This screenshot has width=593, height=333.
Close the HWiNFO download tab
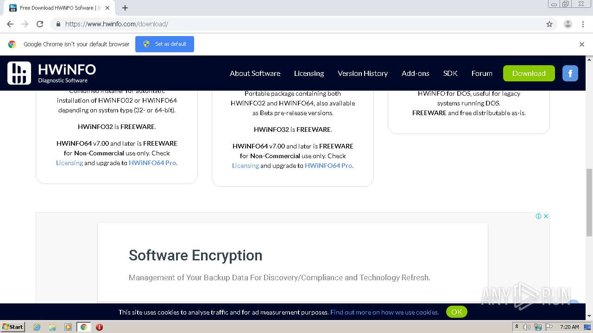pyautogui.click(x=107, y=8)
